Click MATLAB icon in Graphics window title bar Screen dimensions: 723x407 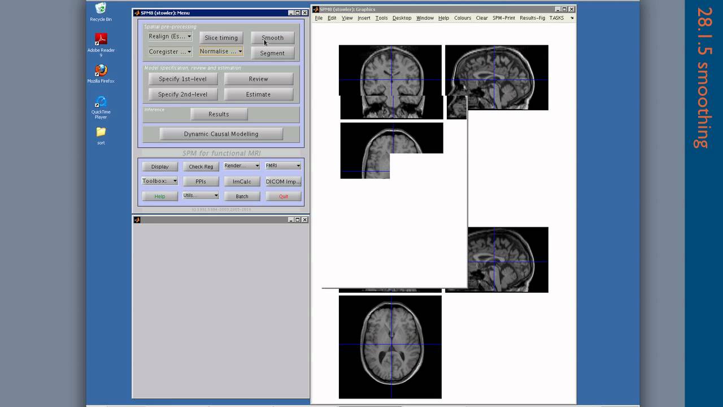[x=316, y=9]
